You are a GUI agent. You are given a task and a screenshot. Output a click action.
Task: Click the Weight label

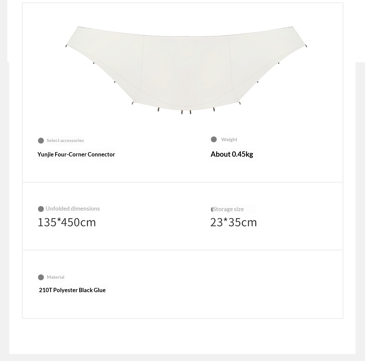point(229,139)
